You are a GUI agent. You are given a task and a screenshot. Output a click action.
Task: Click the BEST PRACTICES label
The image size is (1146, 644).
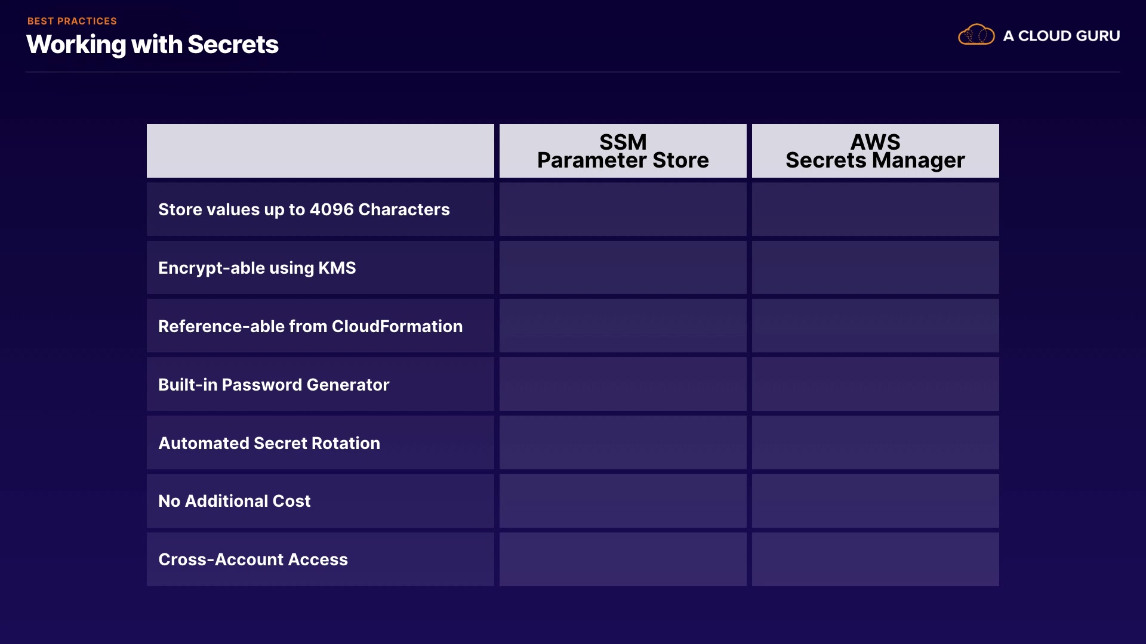(72, 21)
